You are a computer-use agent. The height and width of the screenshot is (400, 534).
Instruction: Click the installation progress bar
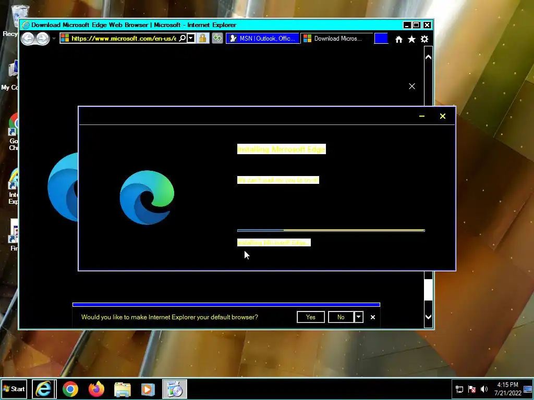coord(331,230)
